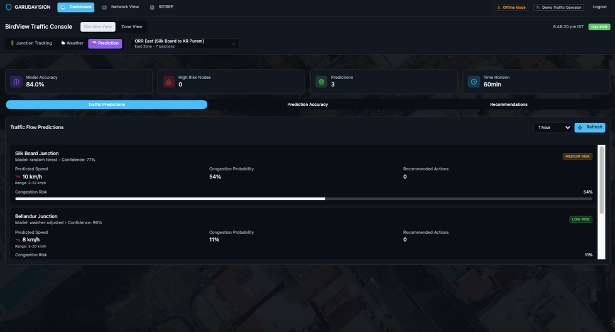Click the BirdView Traffic Console heading
The height and width of the screenshot is (332, 615).
(38, 26)
